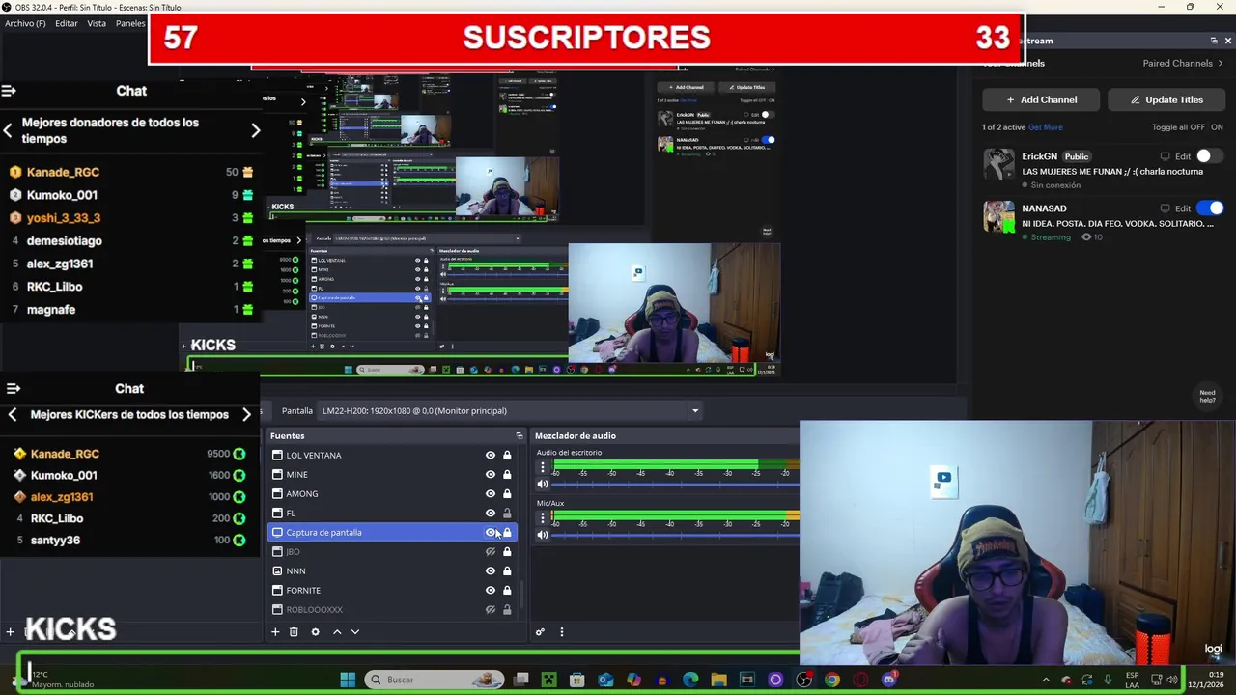This screenshot has width=1236, height=695.
Task: Open the Need help? bubble
Action: click(1207, 396)
